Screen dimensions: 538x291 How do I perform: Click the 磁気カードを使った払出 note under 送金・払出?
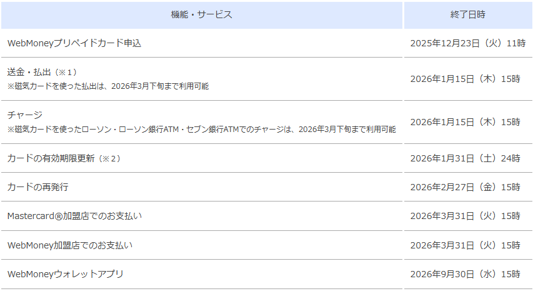108,86
